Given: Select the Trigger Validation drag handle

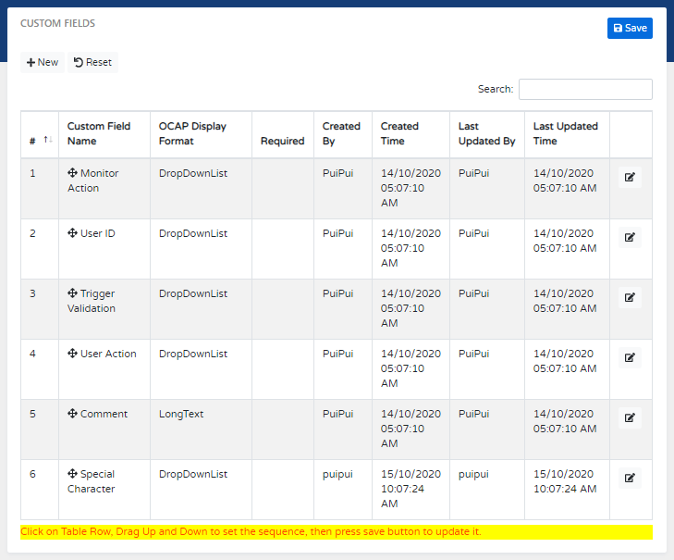Looking at the screenshot, I should click(x=73, y=293).
